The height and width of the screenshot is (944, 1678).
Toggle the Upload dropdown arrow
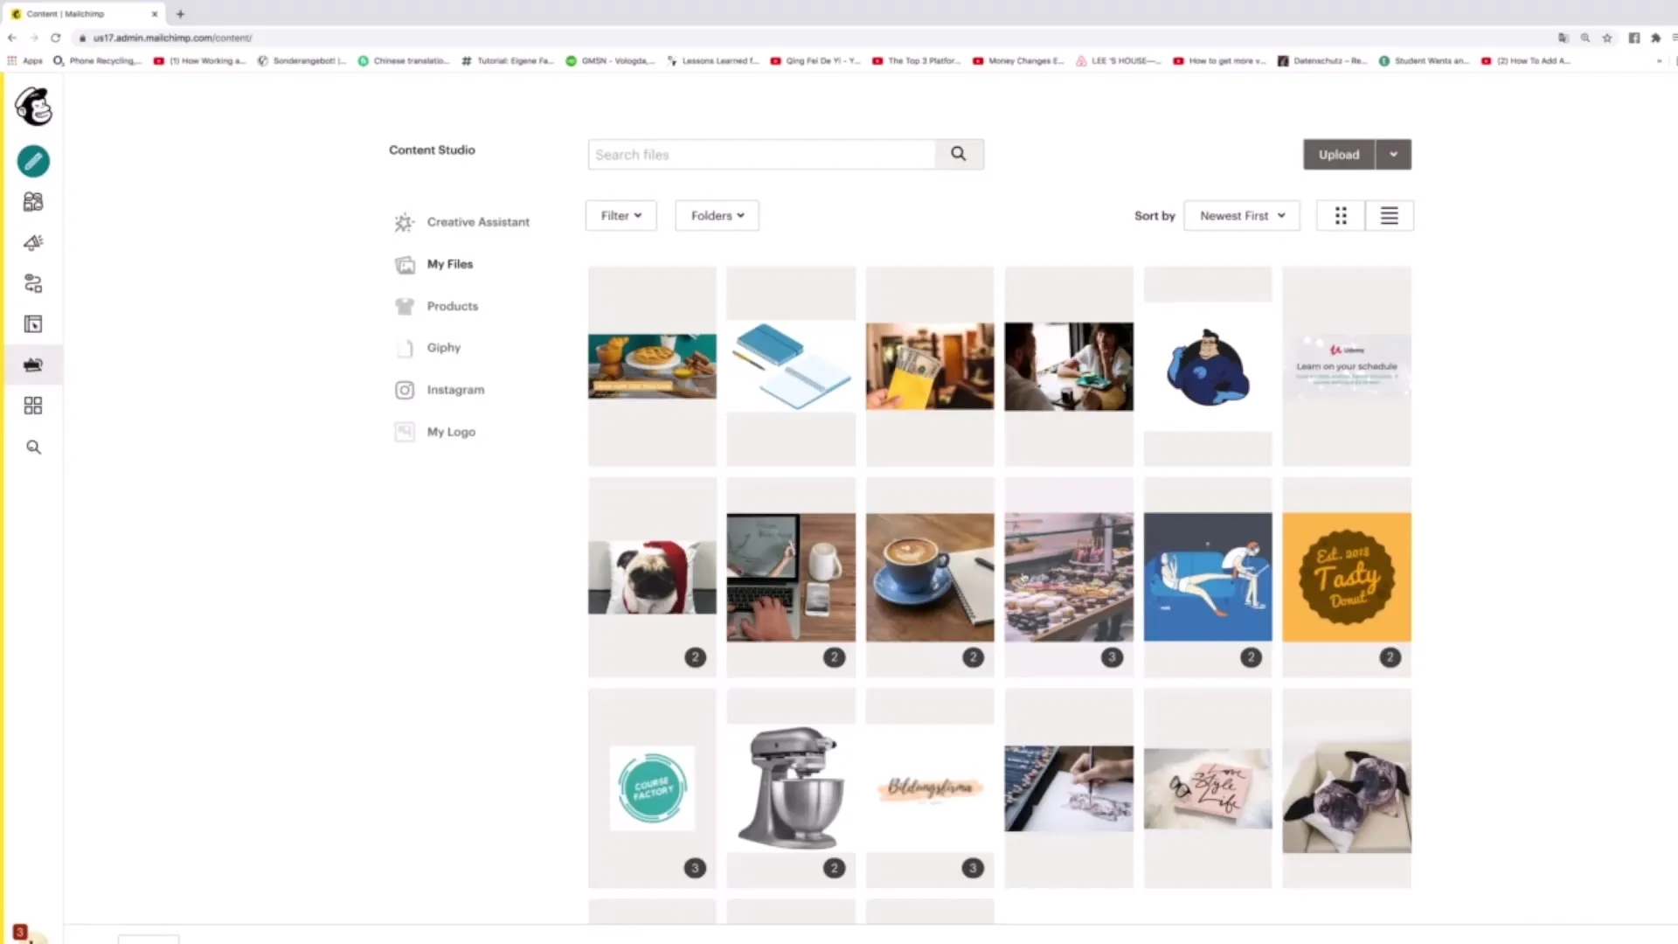point(1393,153)
